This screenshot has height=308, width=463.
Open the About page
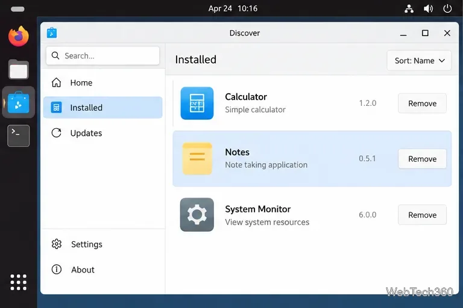[x=102, y=269]
